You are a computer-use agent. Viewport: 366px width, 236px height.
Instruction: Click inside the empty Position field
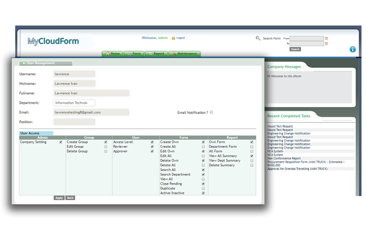coord(74,121)
